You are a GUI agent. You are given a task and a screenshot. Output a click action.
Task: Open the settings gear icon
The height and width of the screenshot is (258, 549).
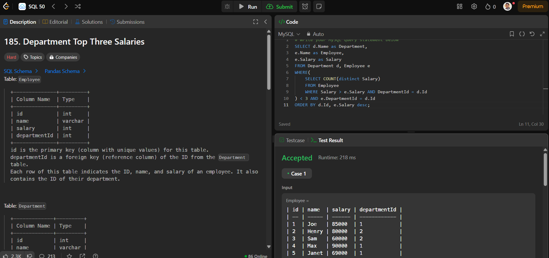(474, 6)
